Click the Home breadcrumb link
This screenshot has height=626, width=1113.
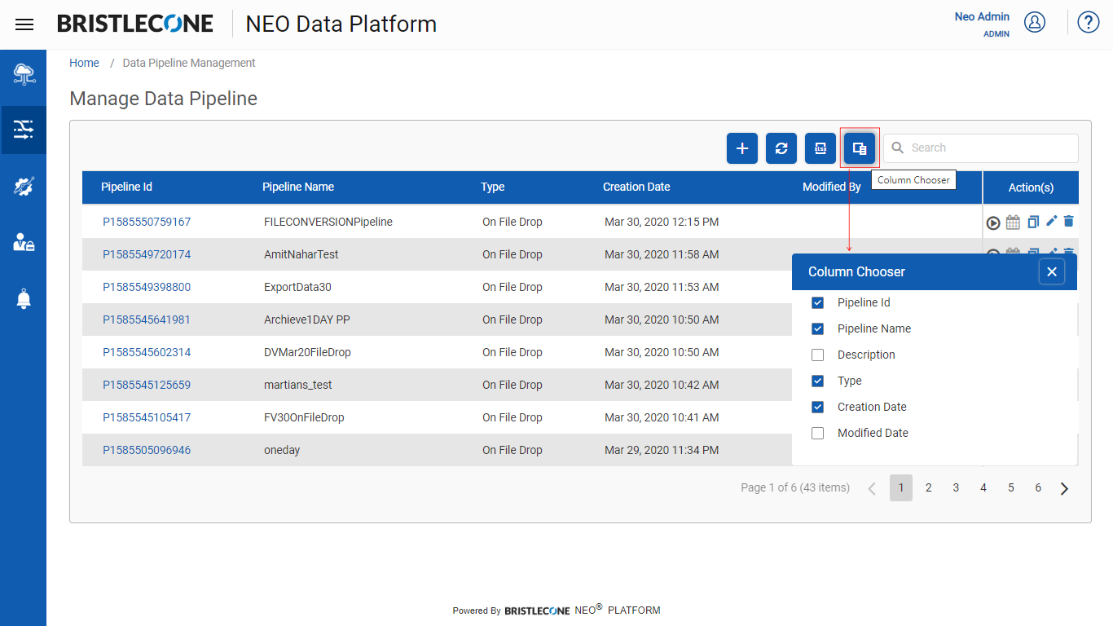click(84, 63)
